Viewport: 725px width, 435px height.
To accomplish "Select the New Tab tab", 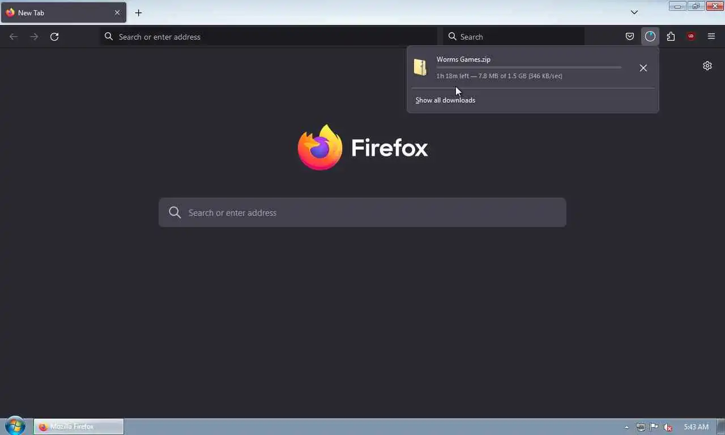I will click(x=63, y=12).
